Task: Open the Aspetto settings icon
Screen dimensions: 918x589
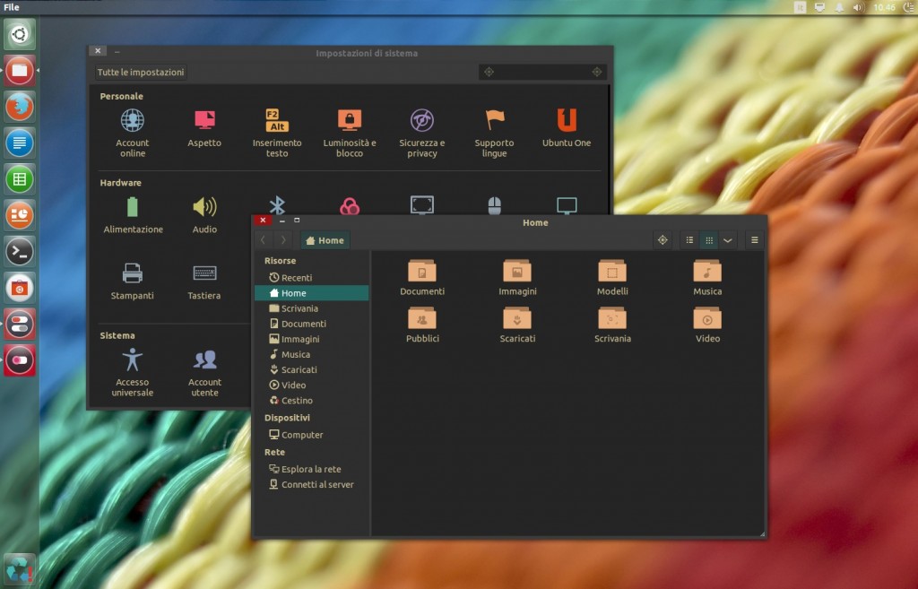Action: 204,120
